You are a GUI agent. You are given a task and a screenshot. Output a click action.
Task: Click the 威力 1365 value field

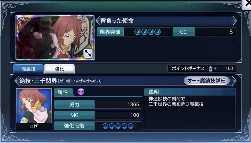click(118, 104)
